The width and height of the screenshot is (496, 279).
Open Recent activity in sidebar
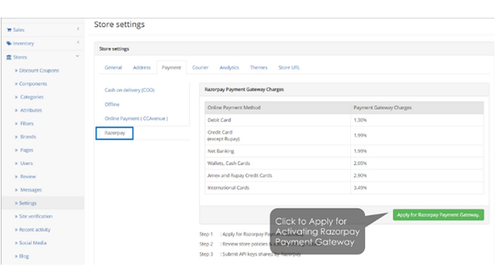pos(35,229)
